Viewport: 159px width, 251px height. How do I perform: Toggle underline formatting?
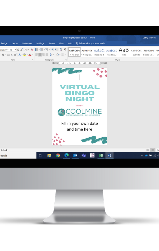[3, 55]
